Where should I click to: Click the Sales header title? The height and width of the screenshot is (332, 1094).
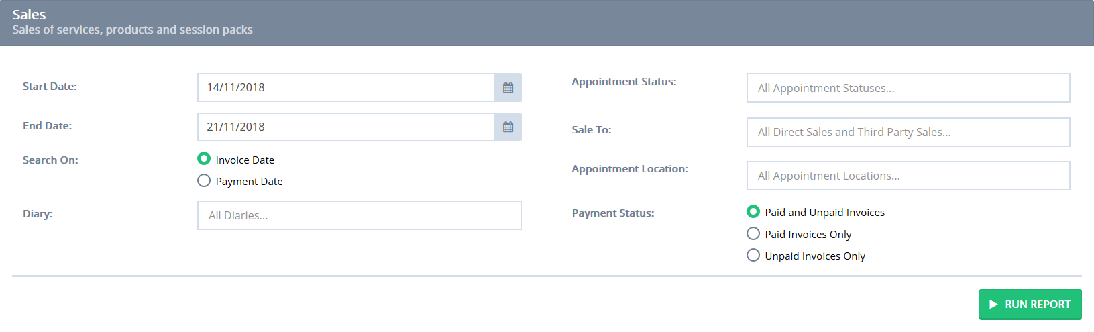click(29, 15)
